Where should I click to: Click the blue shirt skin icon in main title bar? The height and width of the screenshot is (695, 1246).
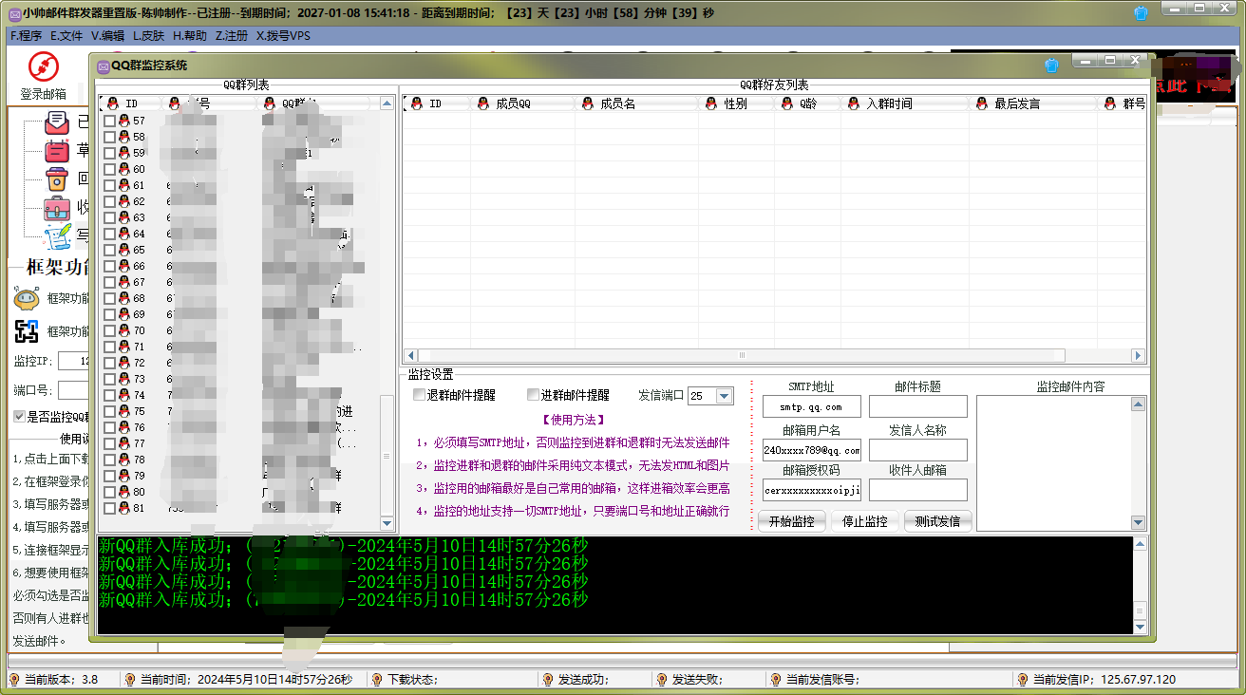pyautogui.click(x=1141, y=13)
